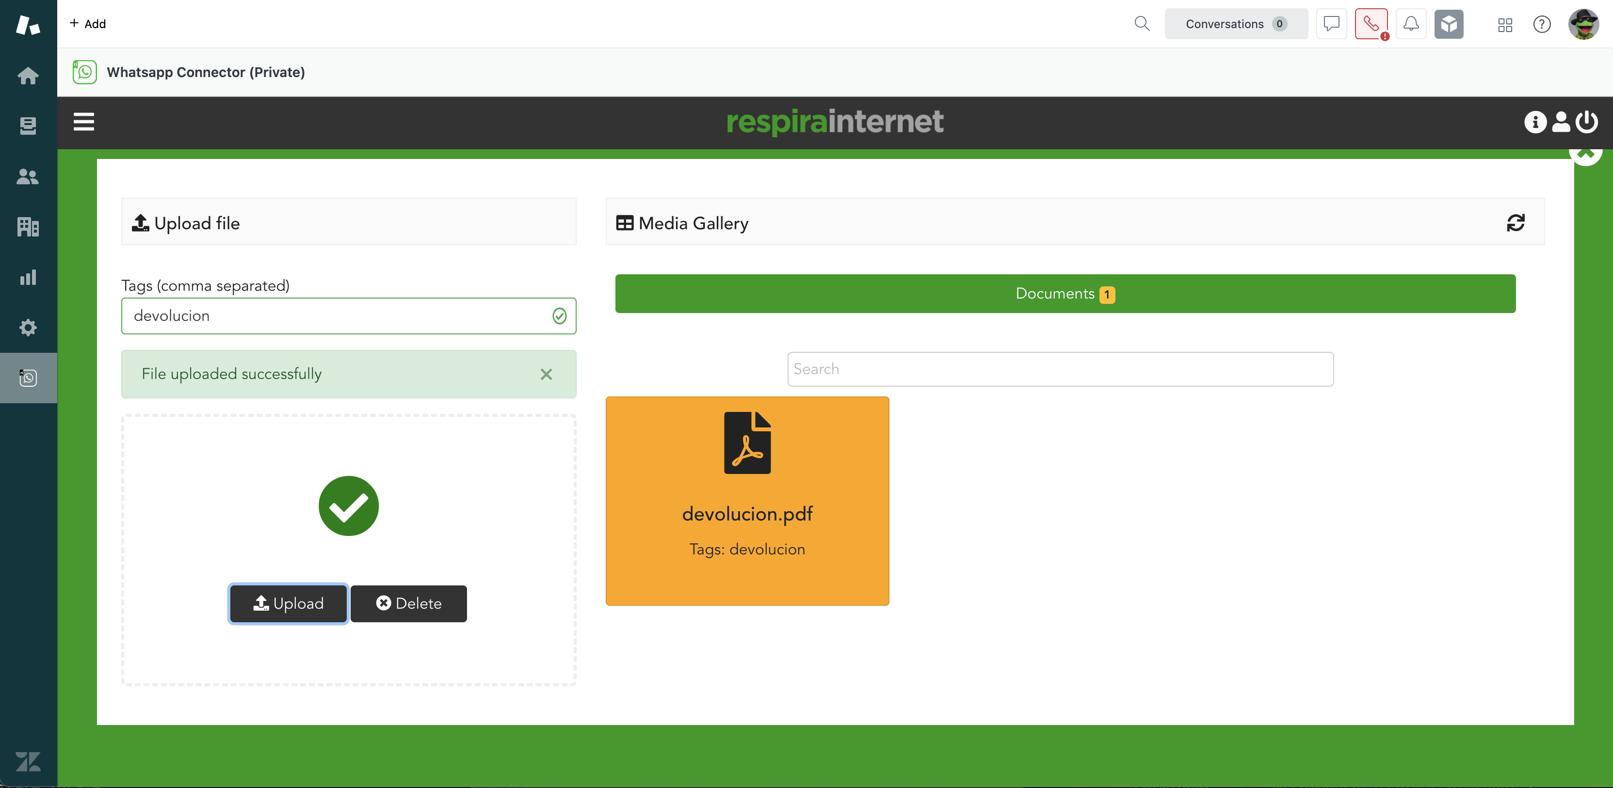The width and height of the screenshot is (1613, 788).
Task: Open the Whatsapp Connector sidebar app icon
Action: point(28,378)
